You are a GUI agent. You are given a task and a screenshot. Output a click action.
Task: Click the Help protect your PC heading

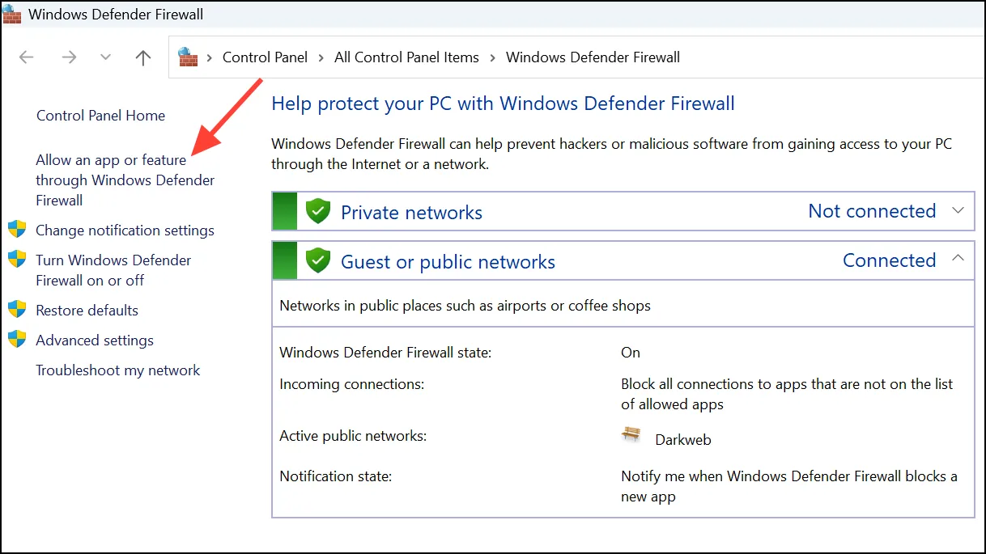503,104
